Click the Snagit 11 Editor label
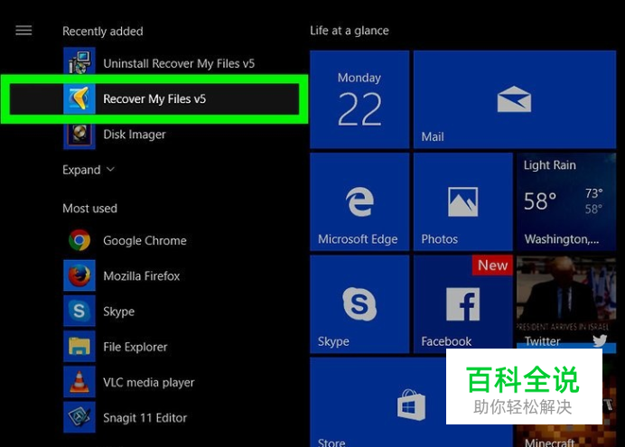Viewport: 625px width, 447px height. pos(145,418)
